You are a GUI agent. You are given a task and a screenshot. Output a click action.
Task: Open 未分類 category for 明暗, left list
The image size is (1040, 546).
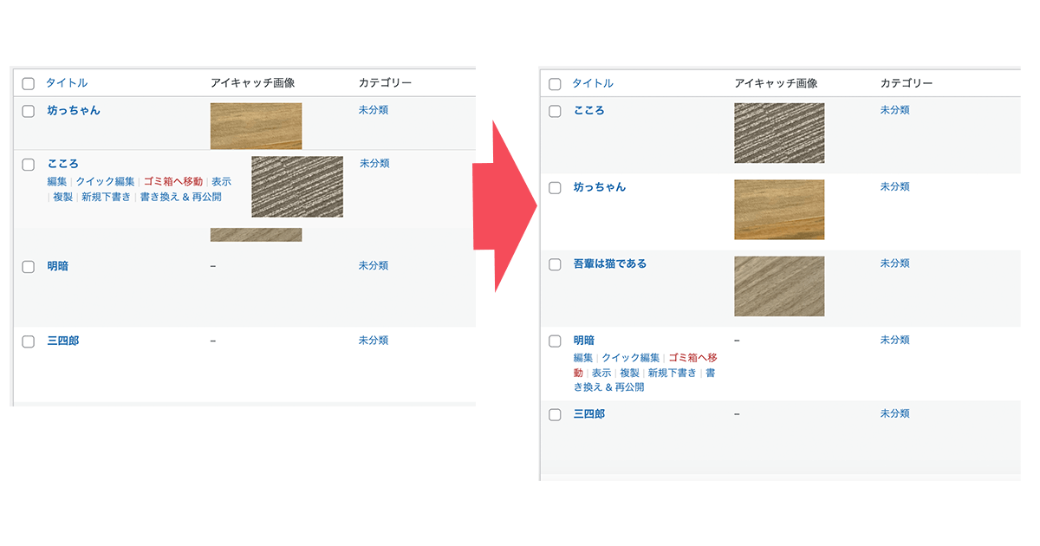374,265
